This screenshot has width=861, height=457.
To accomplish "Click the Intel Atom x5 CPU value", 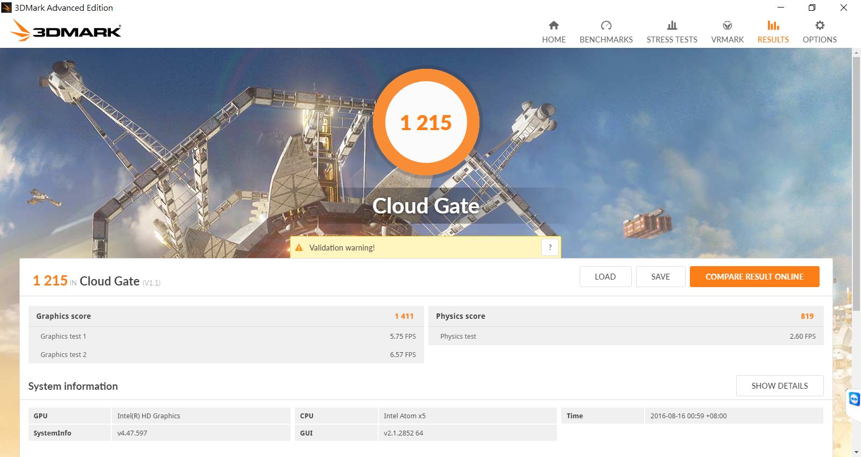I will click(405, 416).
